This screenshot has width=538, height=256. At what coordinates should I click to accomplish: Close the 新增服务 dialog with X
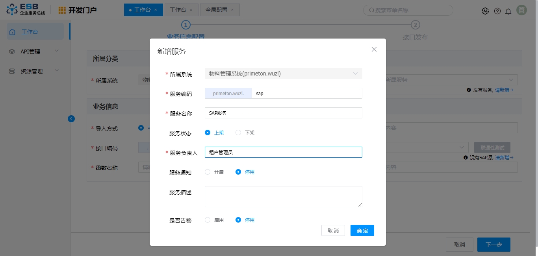click(374, 49)
